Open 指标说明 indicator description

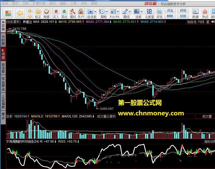(209, 141)
